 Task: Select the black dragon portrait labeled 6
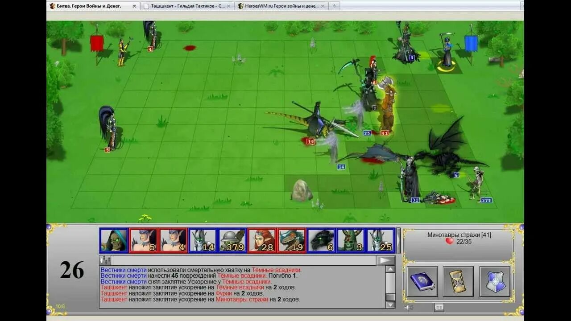321,241
